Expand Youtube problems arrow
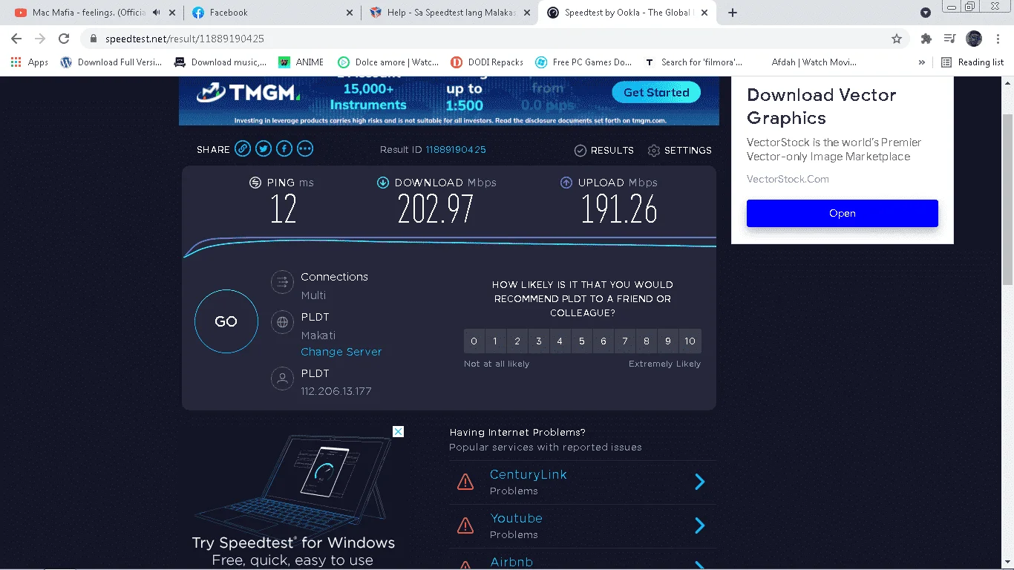The height and width of the screenshot is (570, 1014). (x=699, y=526)
